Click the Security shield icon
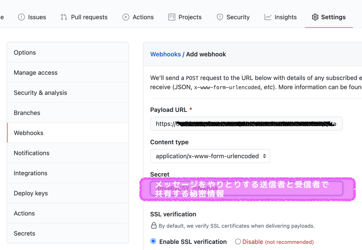The width and height of the screenshot is (362, 250). (220, 17)
